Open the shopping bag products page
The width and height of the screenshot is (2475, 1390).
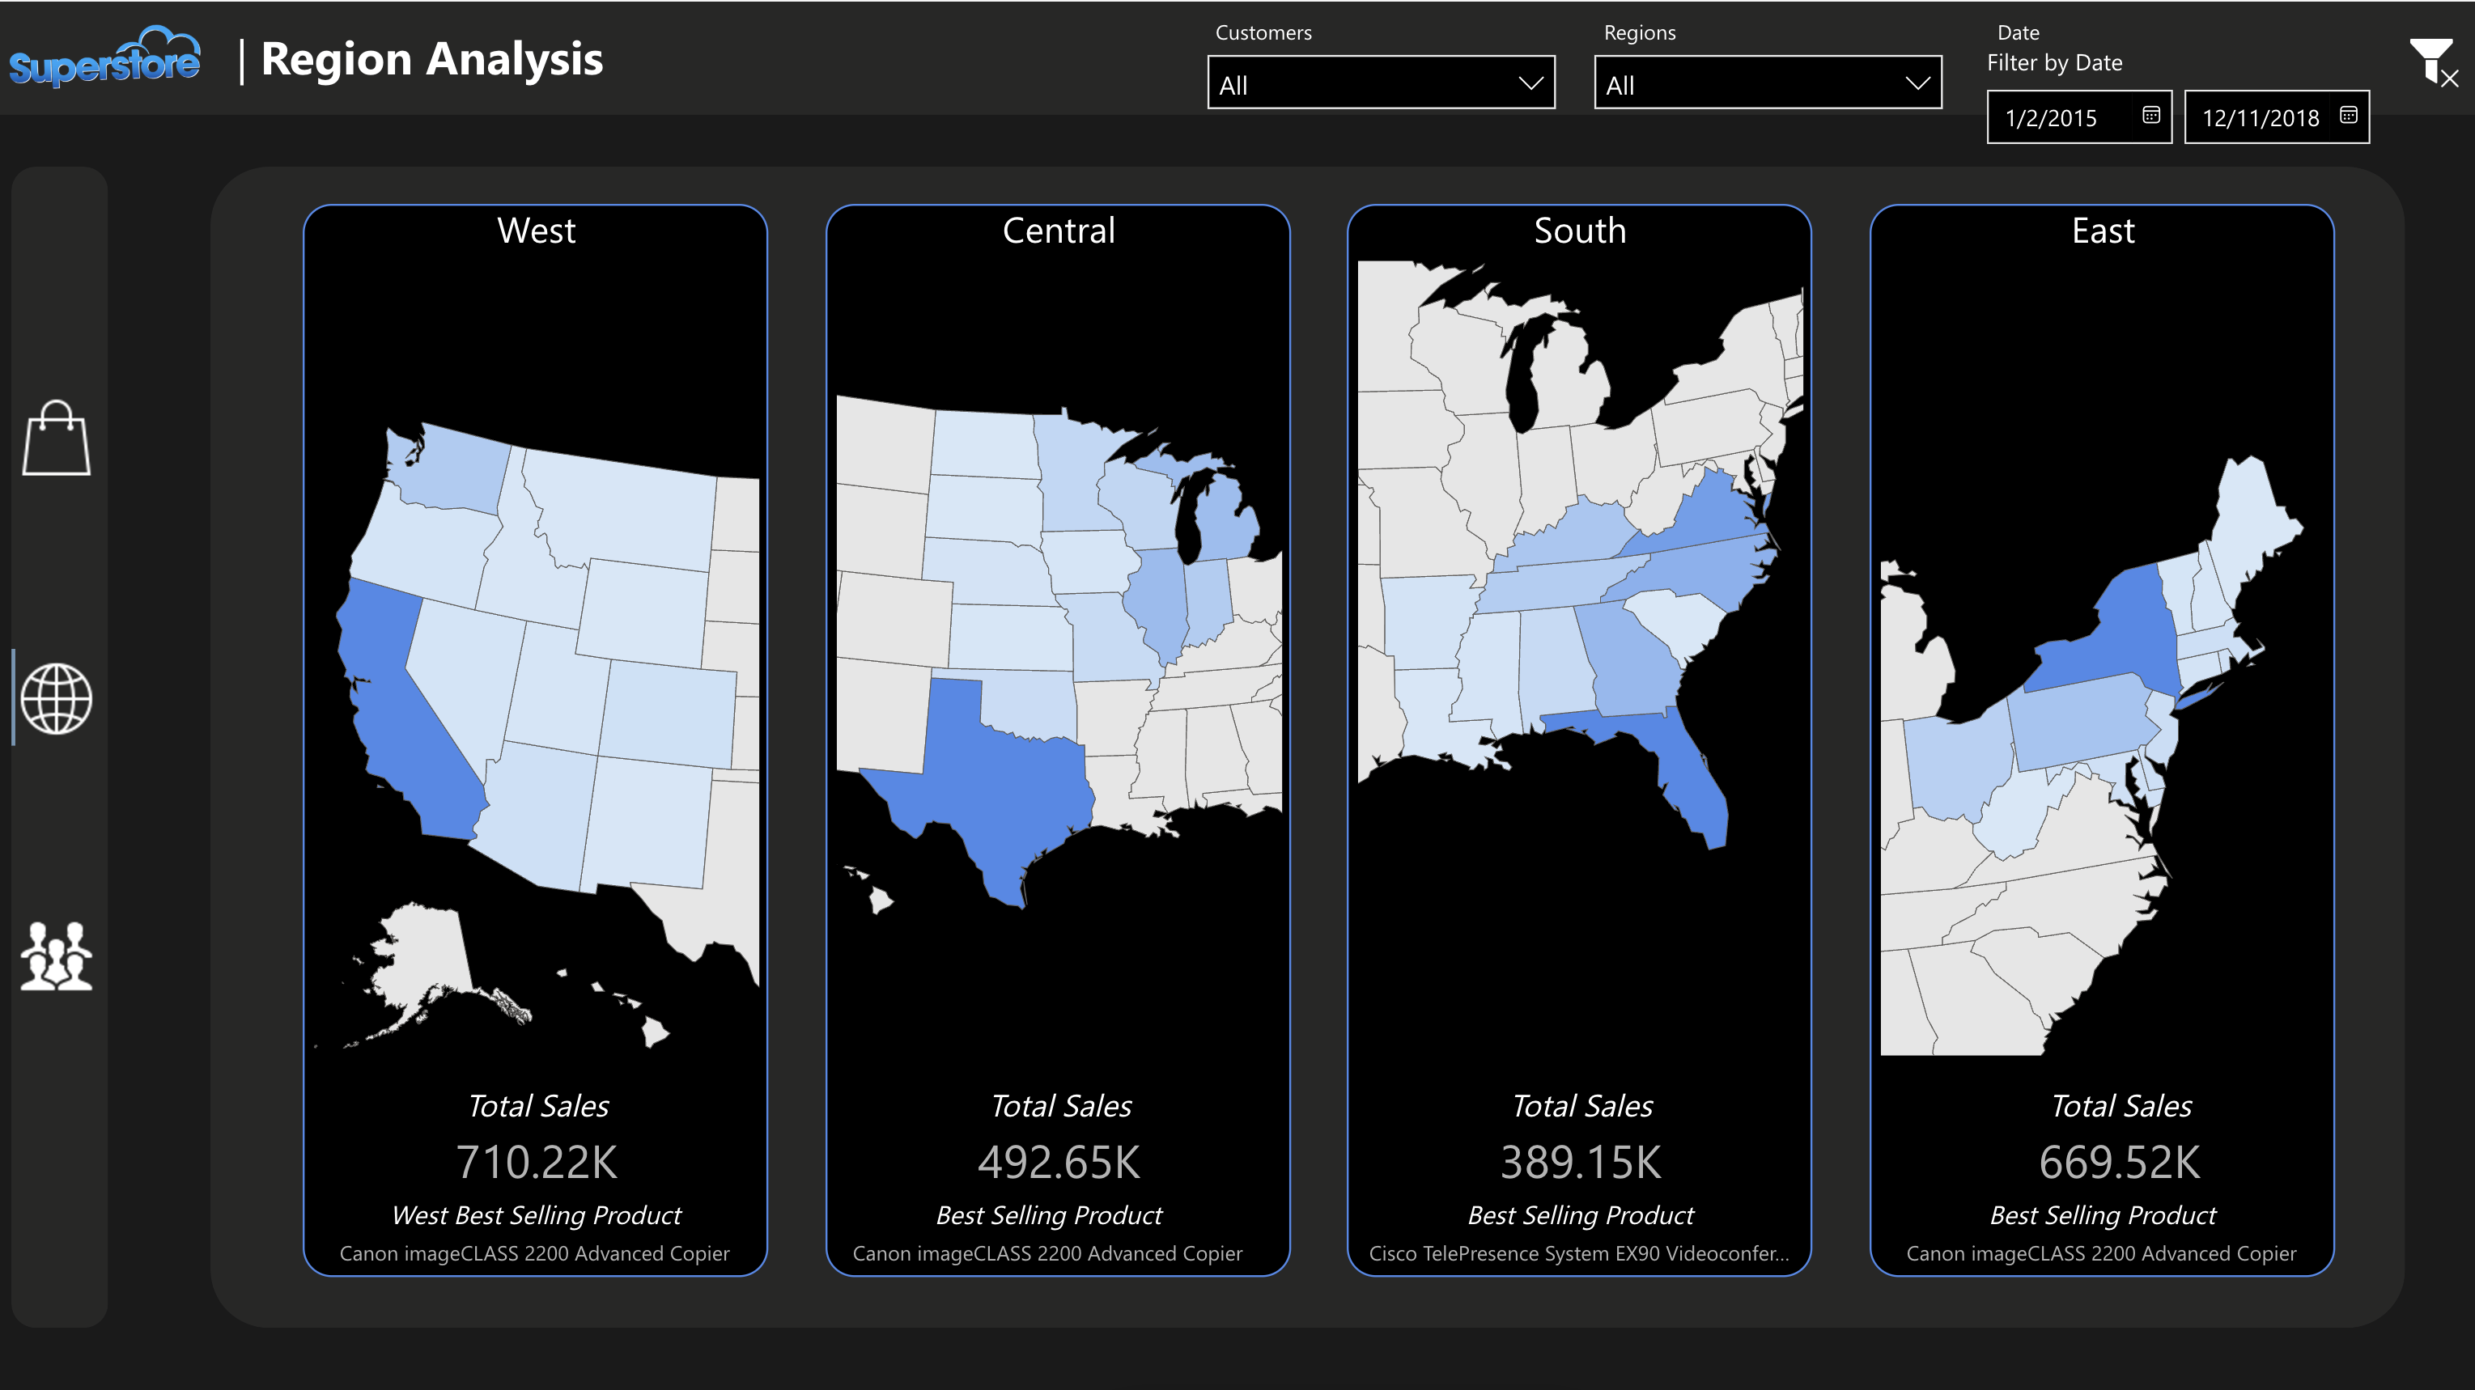(57, 439)
